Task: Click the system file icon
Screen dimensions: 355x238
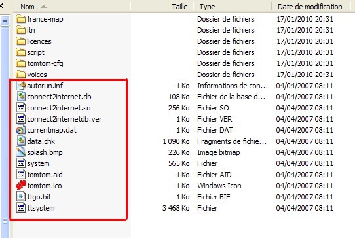Action: point(21,163)
